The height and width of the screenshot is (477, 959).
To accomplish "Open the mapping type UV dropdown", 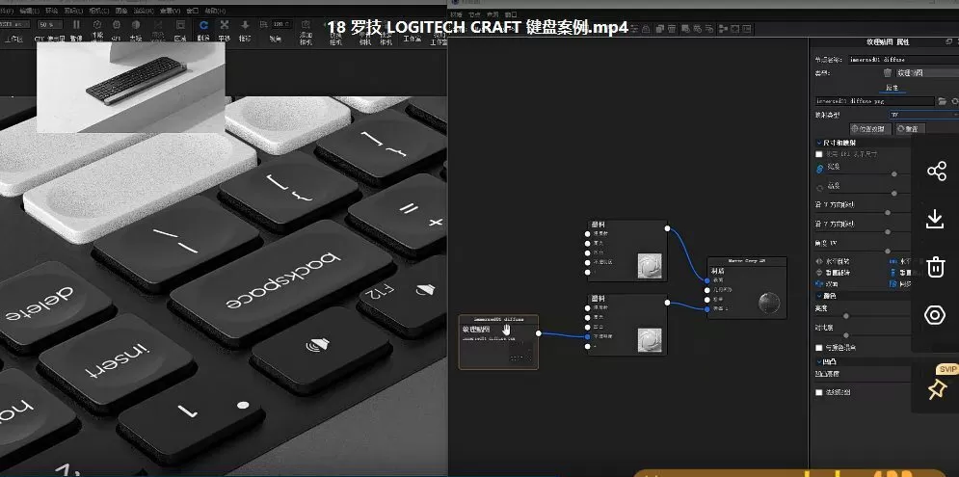I will pyautogui.click(x=923, y=115).
